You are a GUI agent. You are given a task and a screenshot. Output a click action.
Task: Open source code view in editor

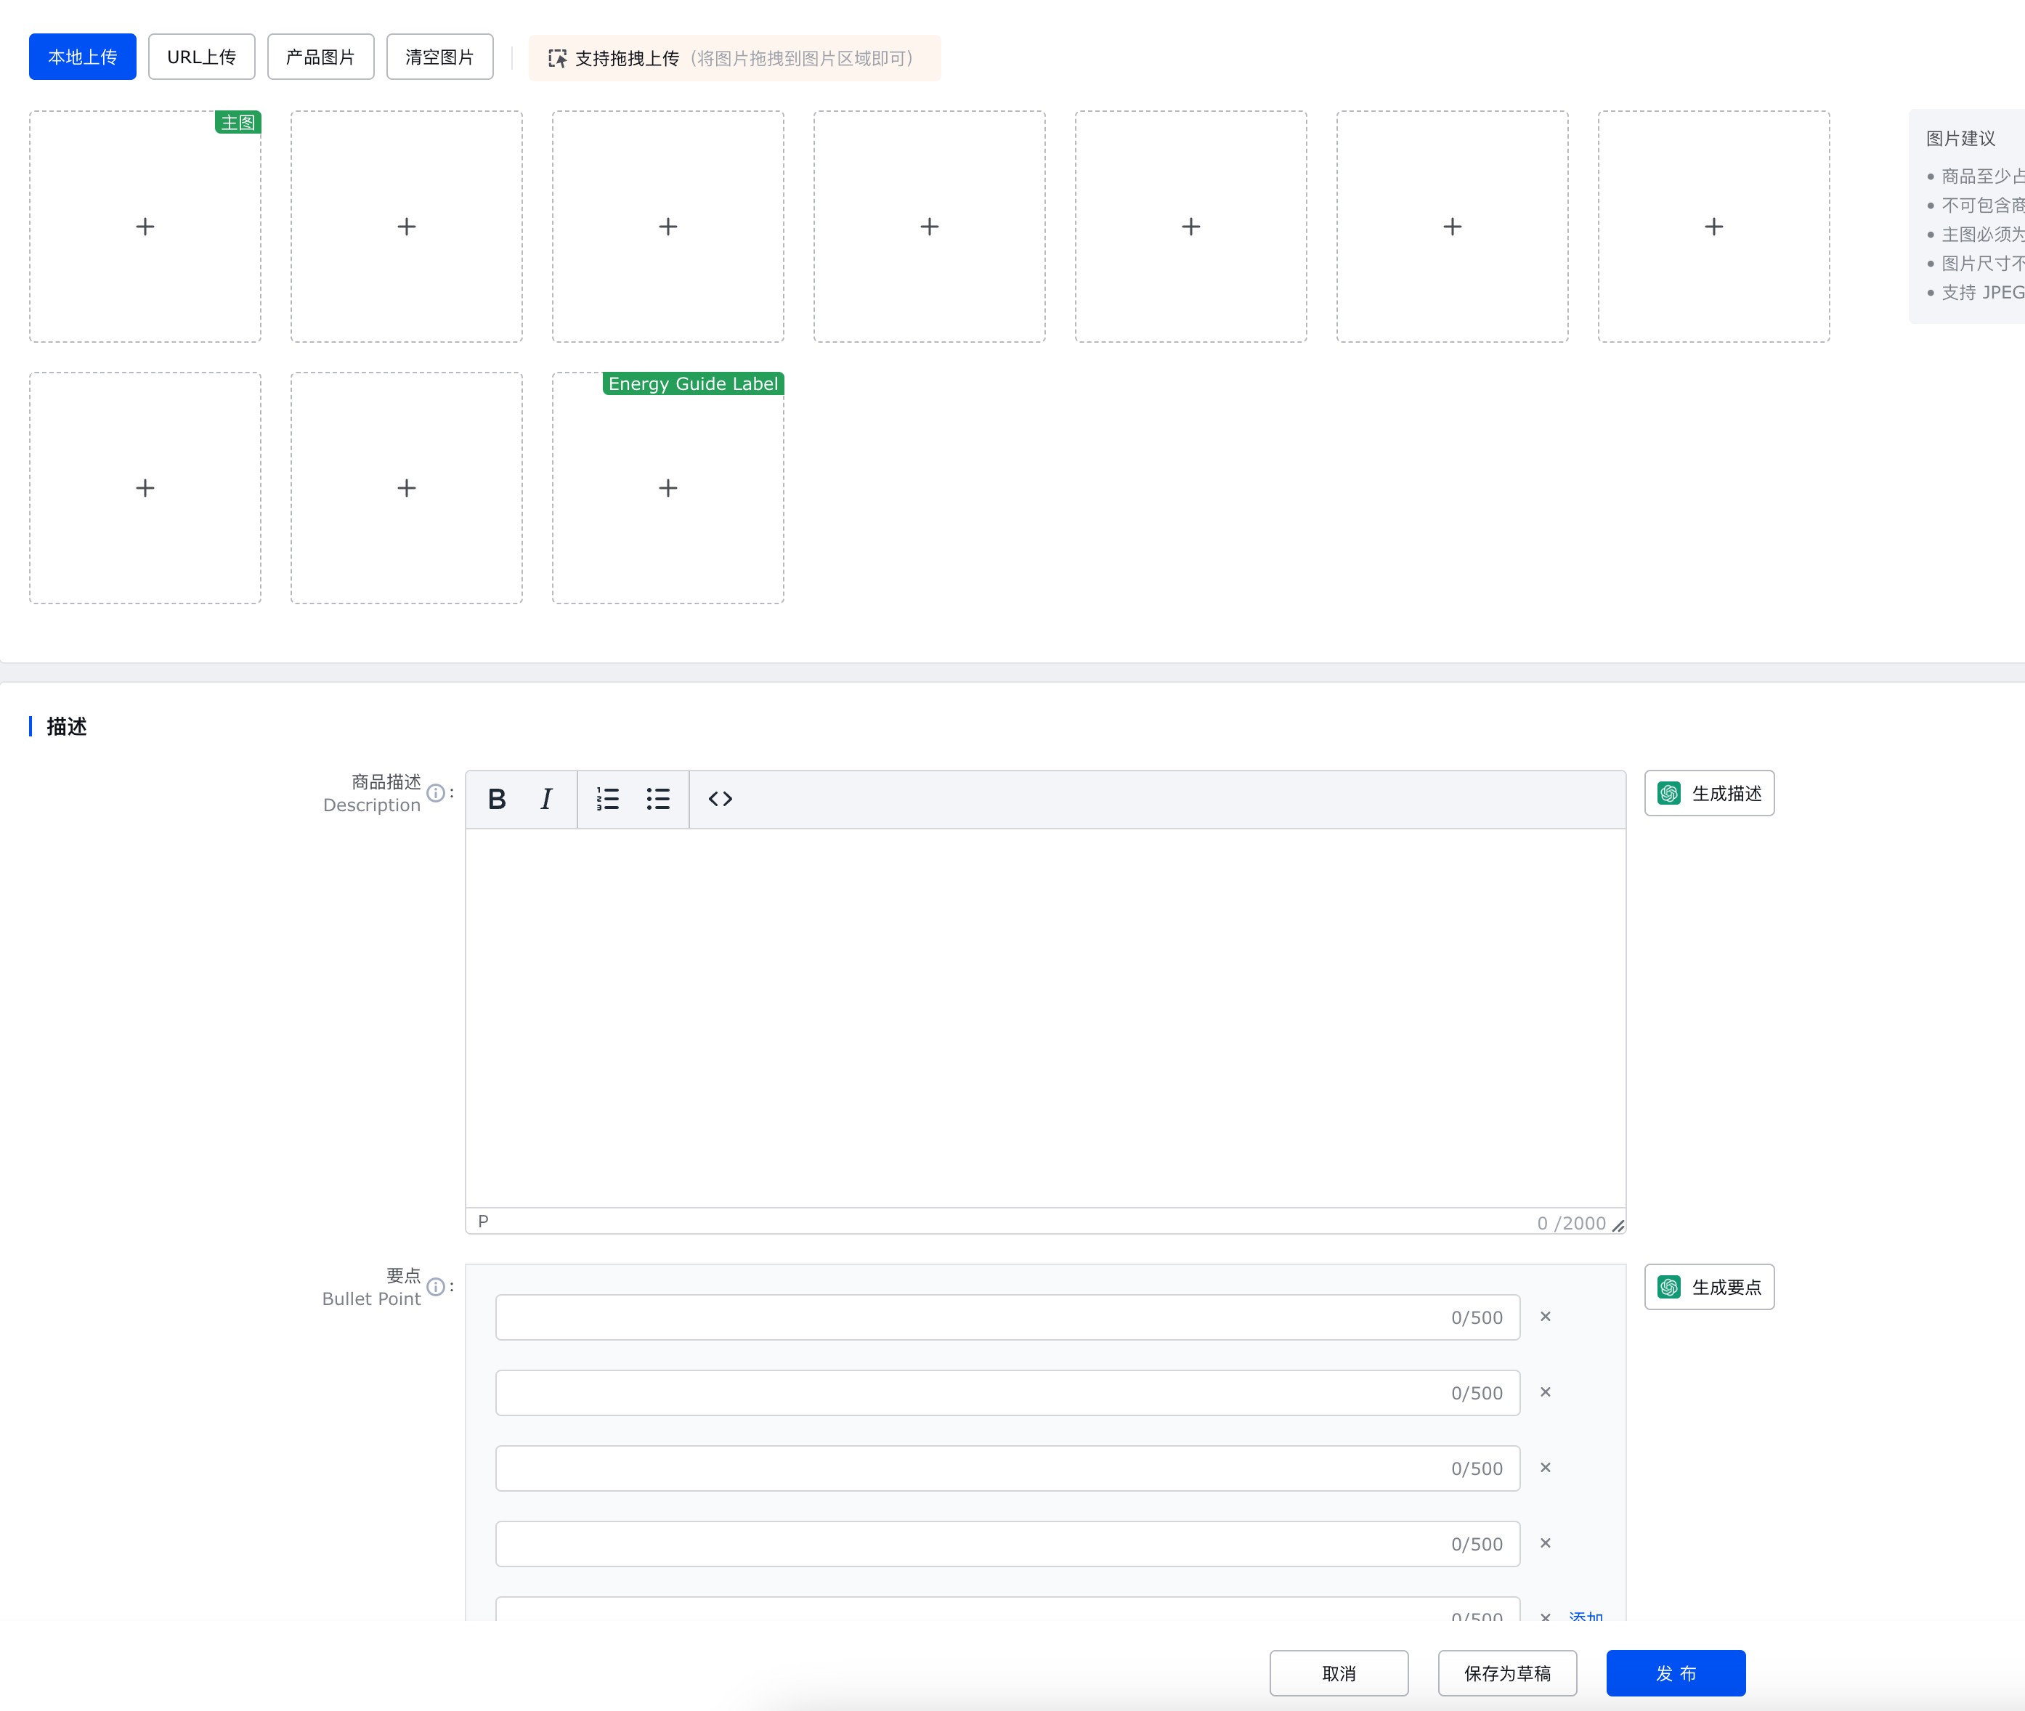tap(720, 800)
